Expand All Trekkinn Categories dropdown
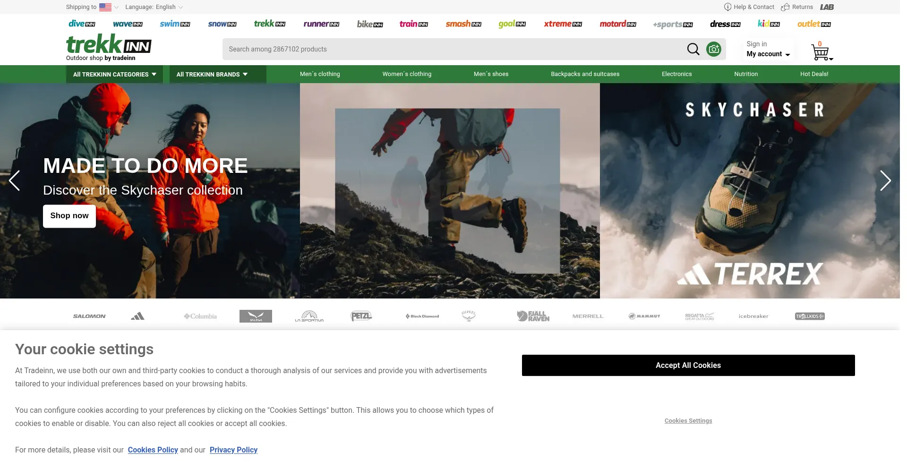 coord(114,75)
